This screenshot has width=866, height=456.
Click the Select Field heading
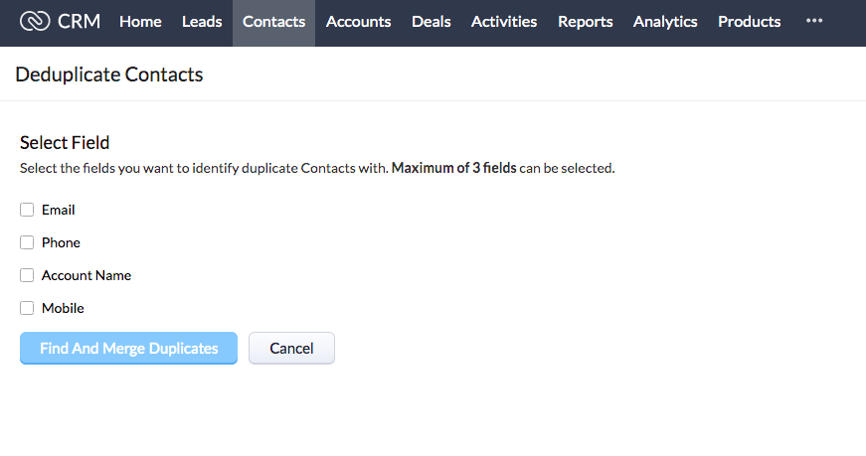pyautogui.click(x=65, y=142)
